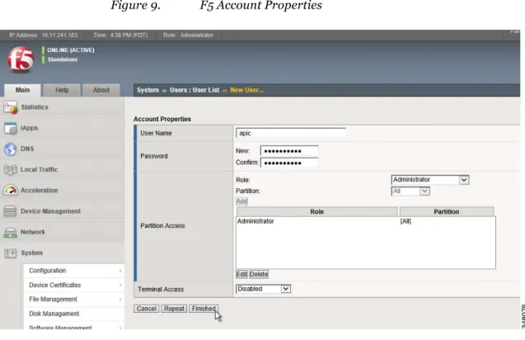The width and height of the screenshot is (525, 340).
Task: Focus the Confirm password field
Action: [x=289, y=163]
